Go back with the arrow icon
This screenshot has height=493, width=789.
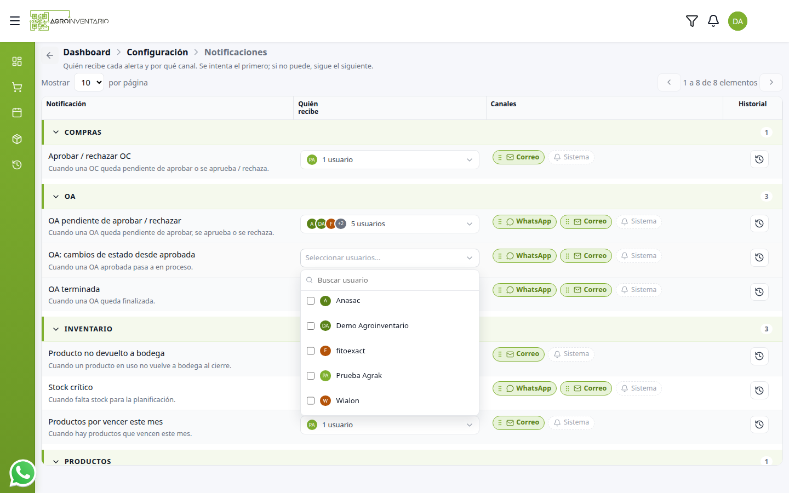pos(50,55)
